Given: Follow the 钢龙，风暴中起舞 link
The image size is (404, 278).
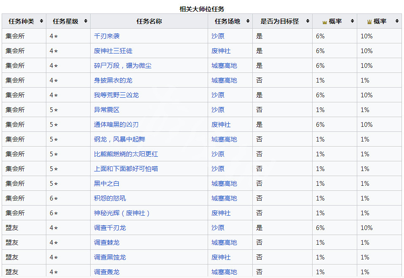Looking at the screenshot, I should tap(119, 139).
